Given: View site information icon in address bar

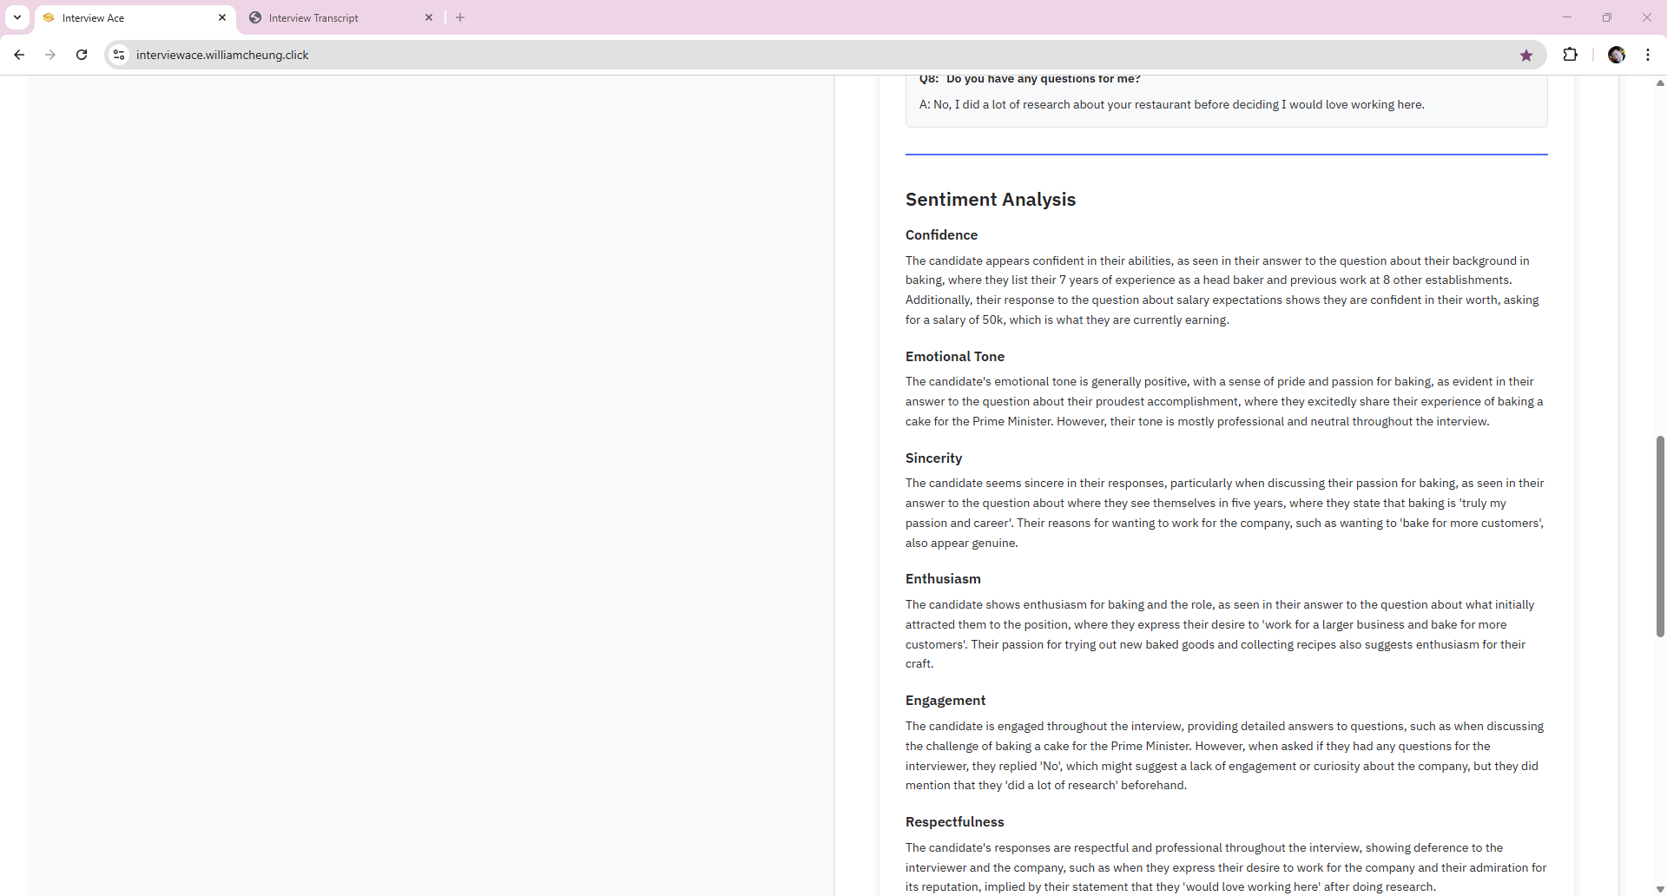Looking at the screenshot, I should (x=120, y=55).
